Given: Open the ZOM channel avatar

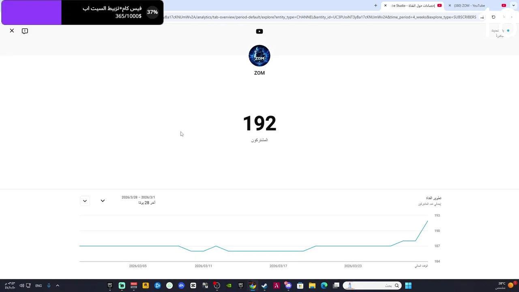Looking at the screenshot, I should click(259, 56).
